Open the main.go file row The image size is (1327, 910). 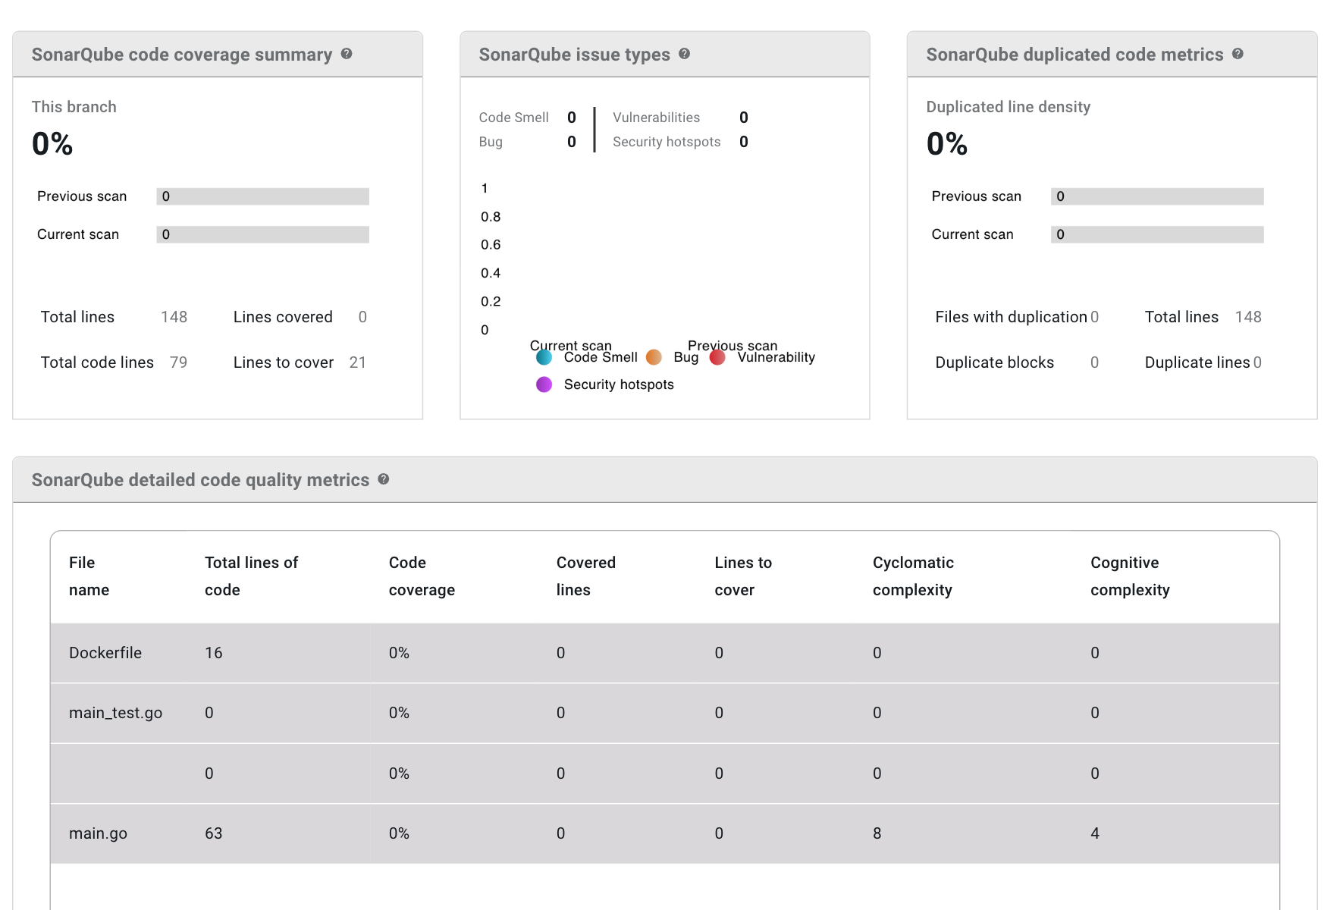pos(98,833)
